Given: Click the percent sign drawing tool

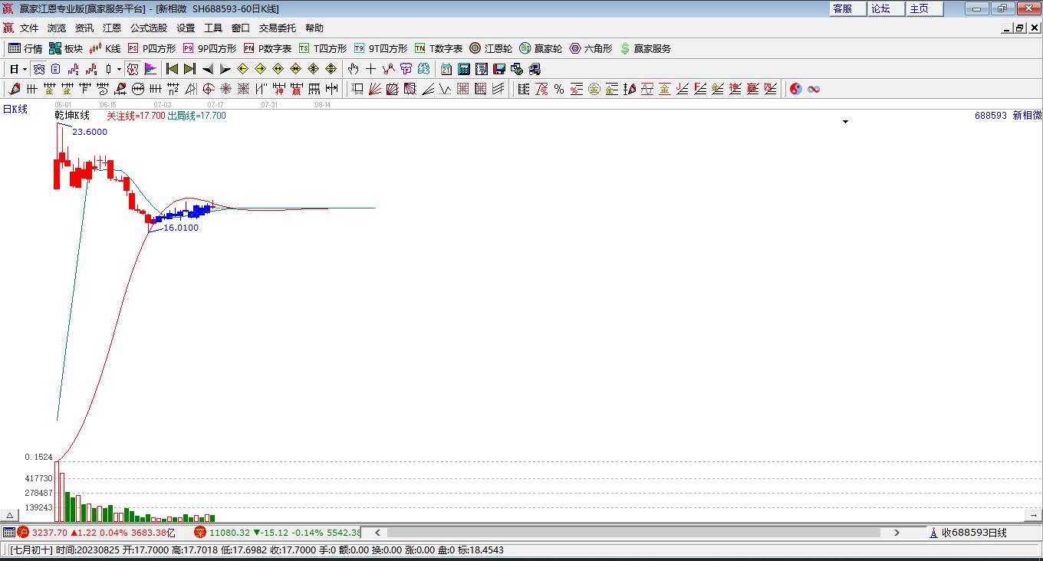Looking at the screenshot, I should click(559, 89).
